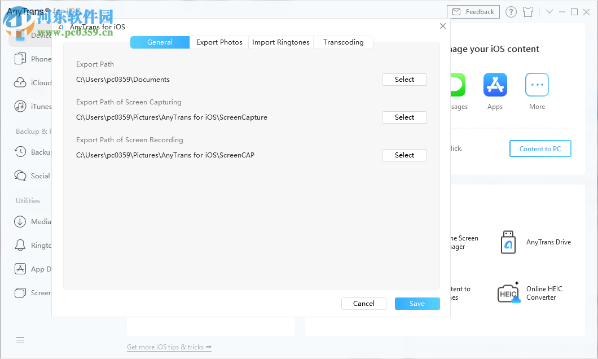598x359 pixels.
Task: Select the Screen Recording export path
Action: pos(404,155)
